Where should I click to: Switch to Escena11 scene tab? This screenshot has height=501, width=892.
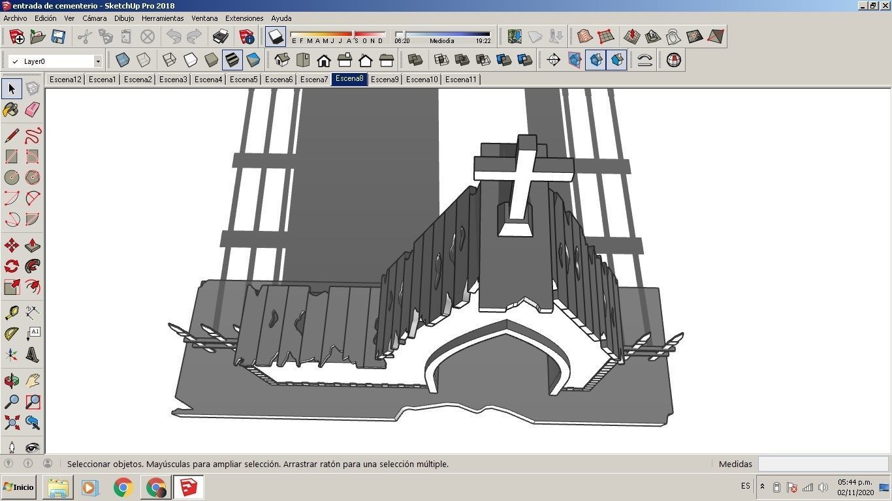[x=461, y=80]
